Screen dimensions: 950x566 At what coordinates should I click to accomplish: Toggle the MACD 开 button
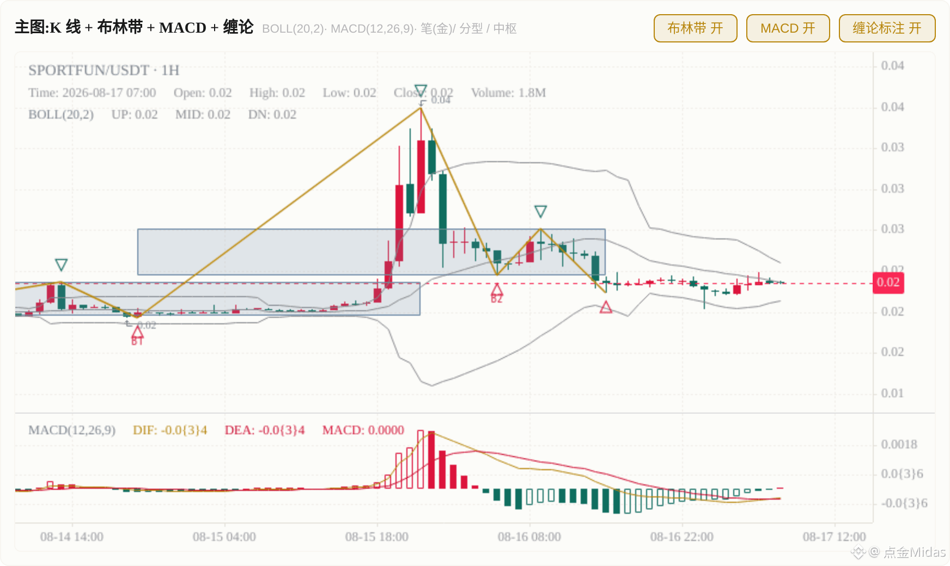788,28
